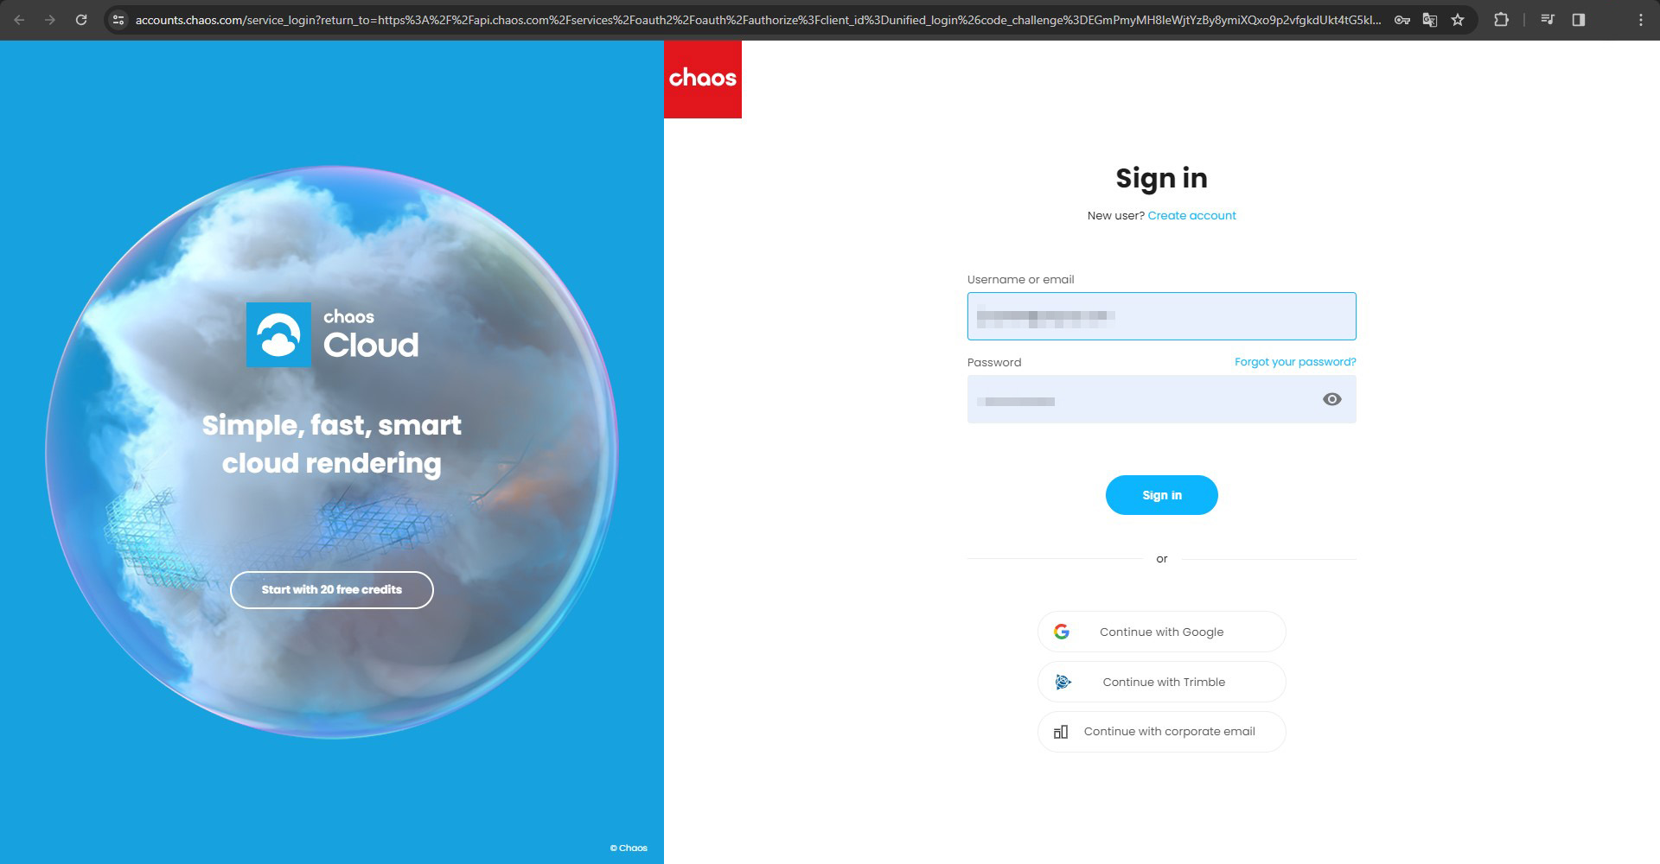
Task: Bookmark this page with star icon
Action: click(1458, 20)
